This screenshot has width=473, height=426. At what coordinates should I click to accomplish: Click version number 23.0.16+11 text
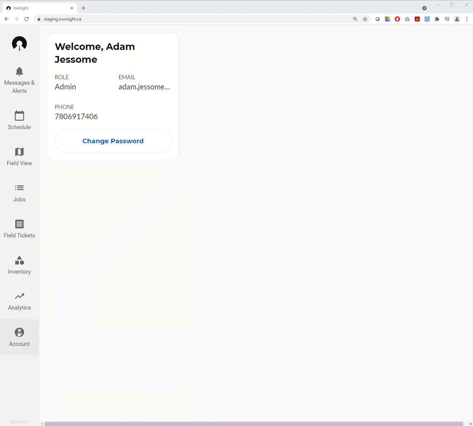point(19,422)
